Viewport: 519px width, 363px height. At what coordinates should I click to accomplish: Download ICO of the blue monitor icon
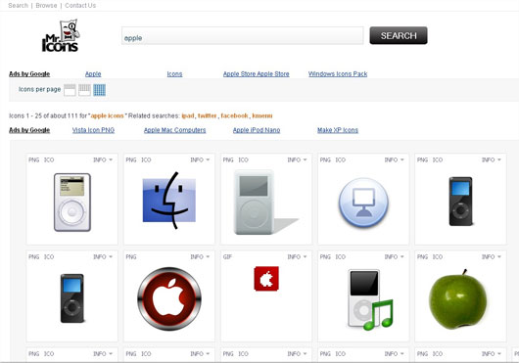tap(340, 160)
